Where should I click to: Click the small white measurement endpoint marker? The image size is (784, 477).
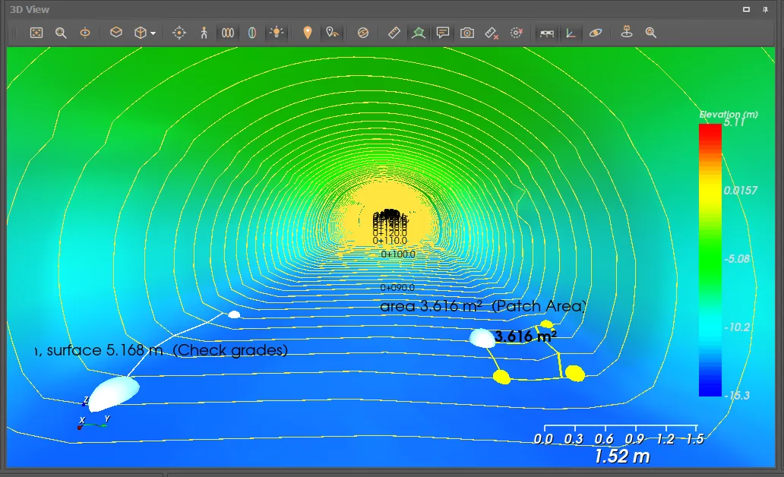tap(234, 314)
